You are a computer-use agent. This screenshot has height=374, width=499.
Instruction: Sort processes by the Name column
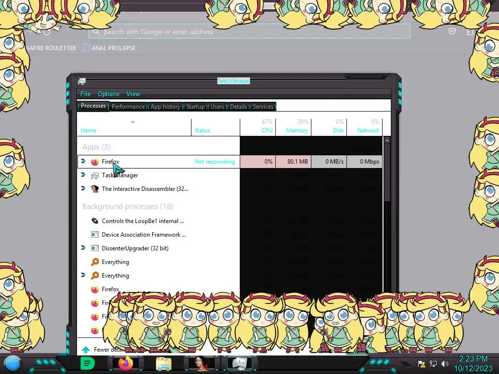pyautogui.click(x=134, y=127)
